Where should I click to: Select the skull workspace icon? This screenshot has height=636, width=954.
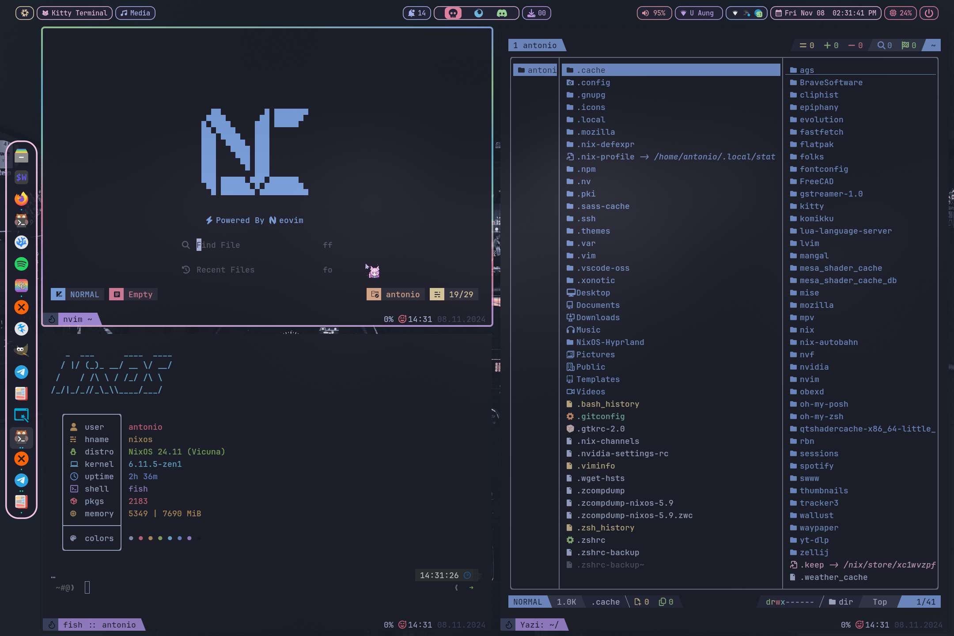tap(453, 13)
